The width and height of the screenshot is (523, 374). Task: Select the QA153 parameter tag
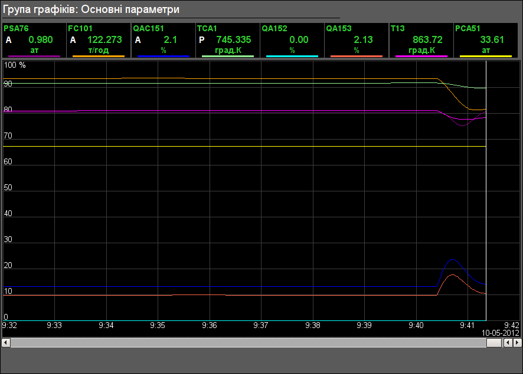click(339, 29)
